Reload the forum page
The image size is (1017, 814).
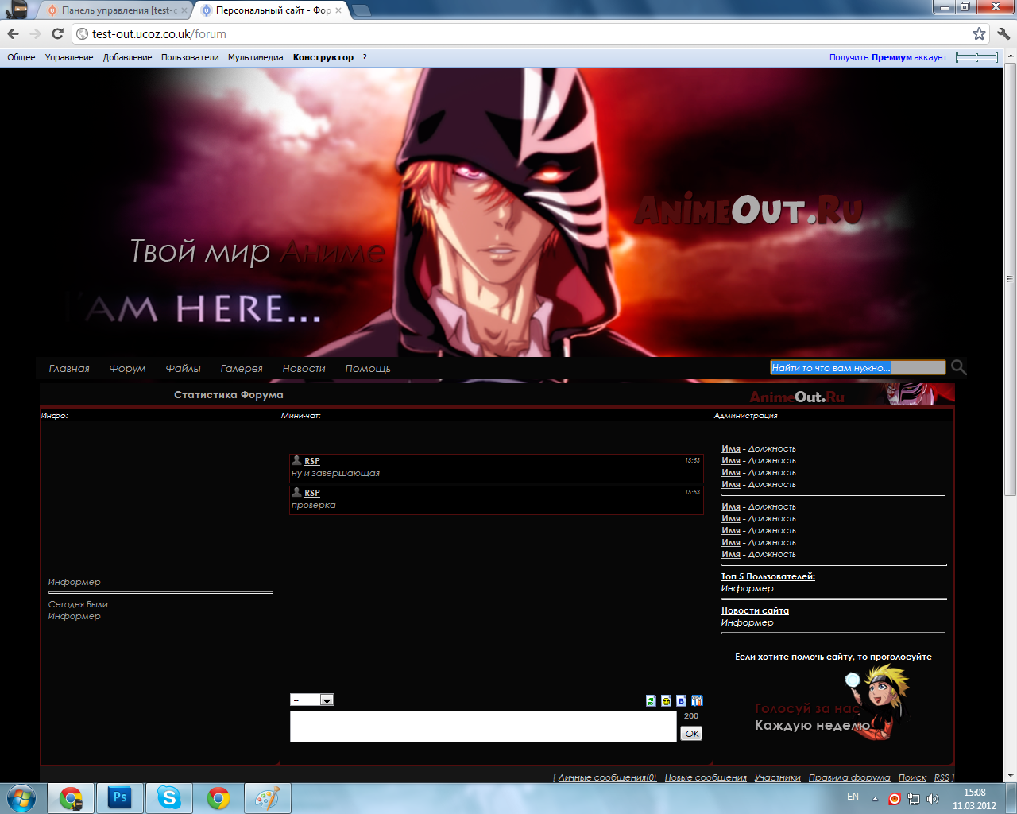pos(57,33)
